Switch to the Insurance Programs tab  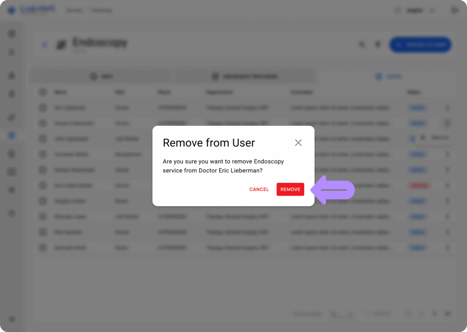245,76
